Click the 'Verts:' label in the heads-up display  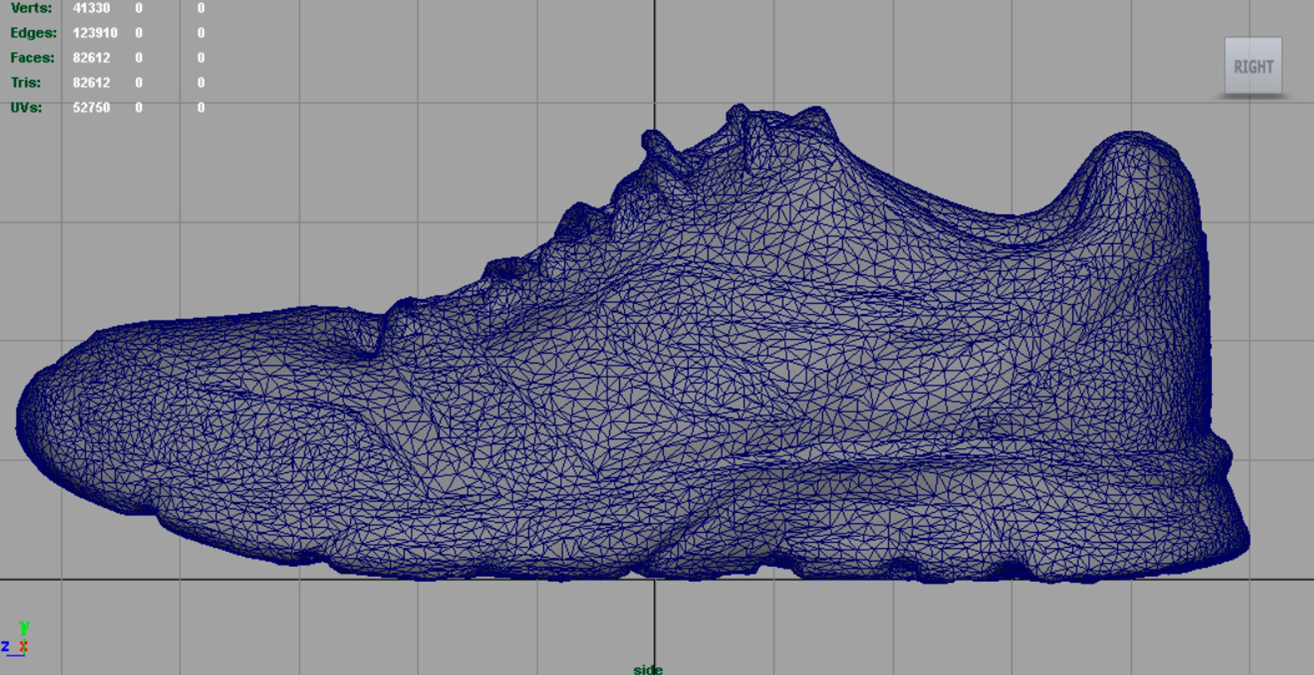(x=31, y=8)
